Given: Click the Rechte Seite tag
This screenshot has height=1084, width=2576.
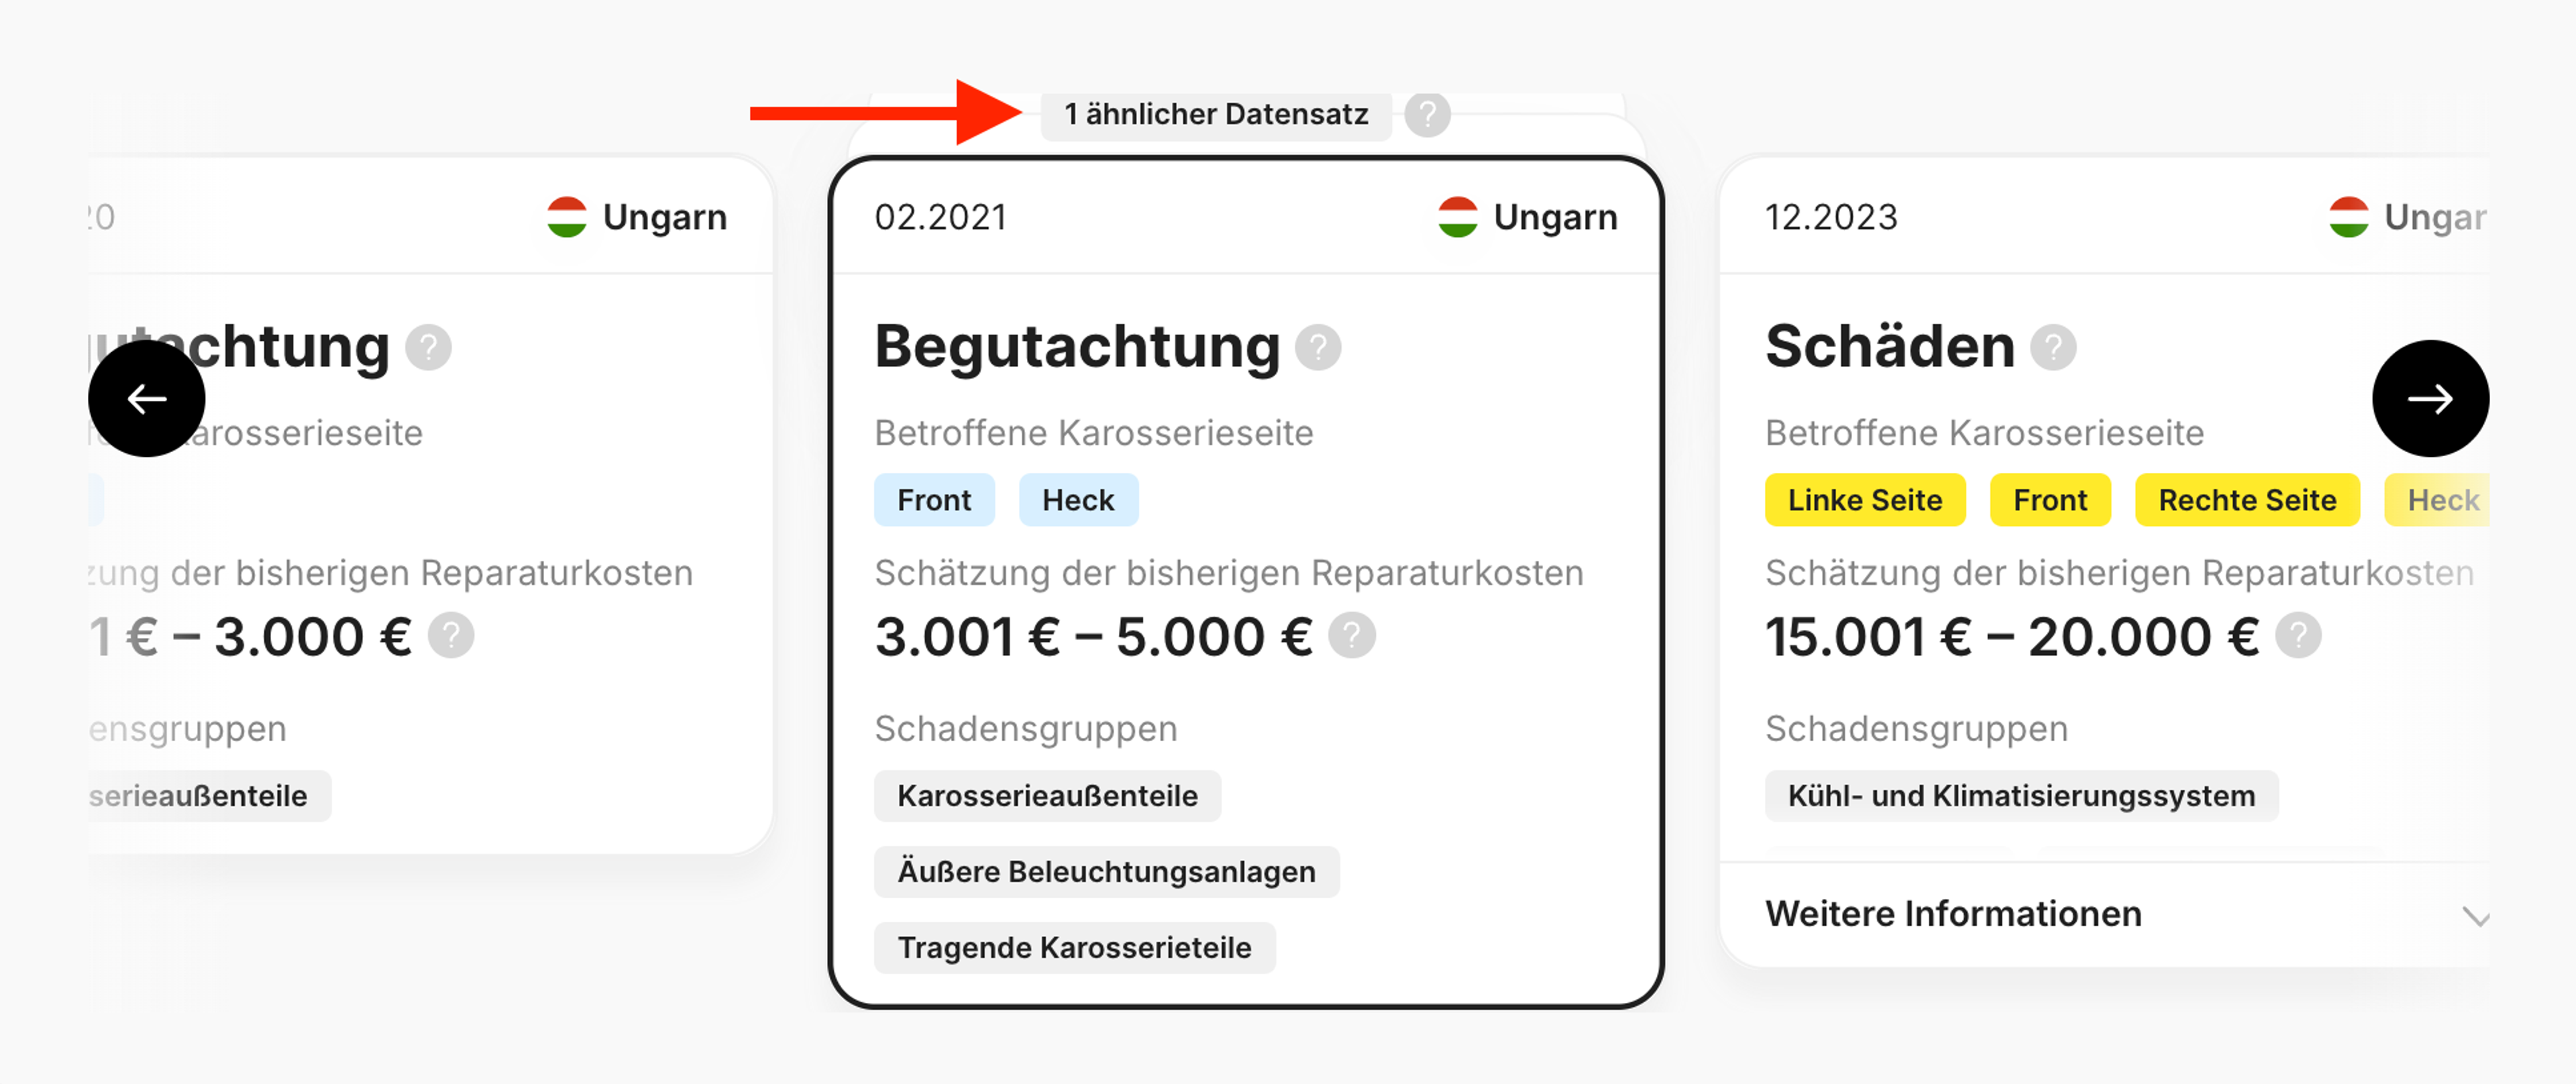Looking at the screenshot, I should pos(2247,499).
